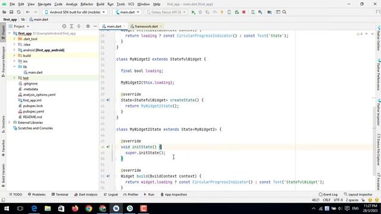The height and width of the screenshot is (214, 381).
Task: Expand the android [first_app_android] folder
Action: [14, 50]
